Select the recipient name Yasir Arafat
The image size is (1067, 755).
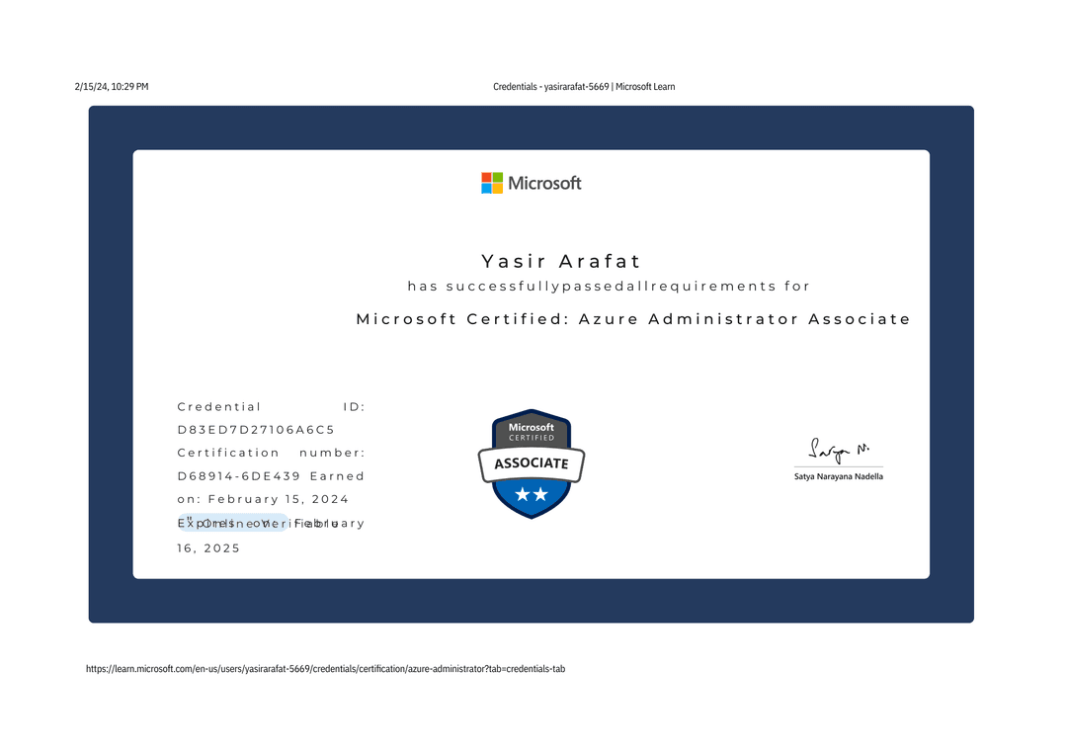point(561,262)
